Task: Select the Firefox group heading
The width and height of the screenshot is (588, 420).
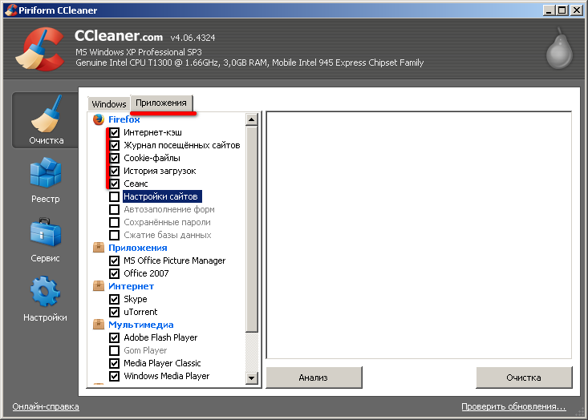Action: click(124, 119)
